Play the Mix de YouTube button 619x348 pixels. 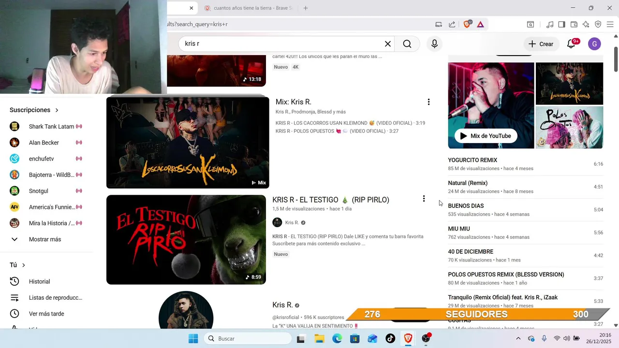(486, 136)
